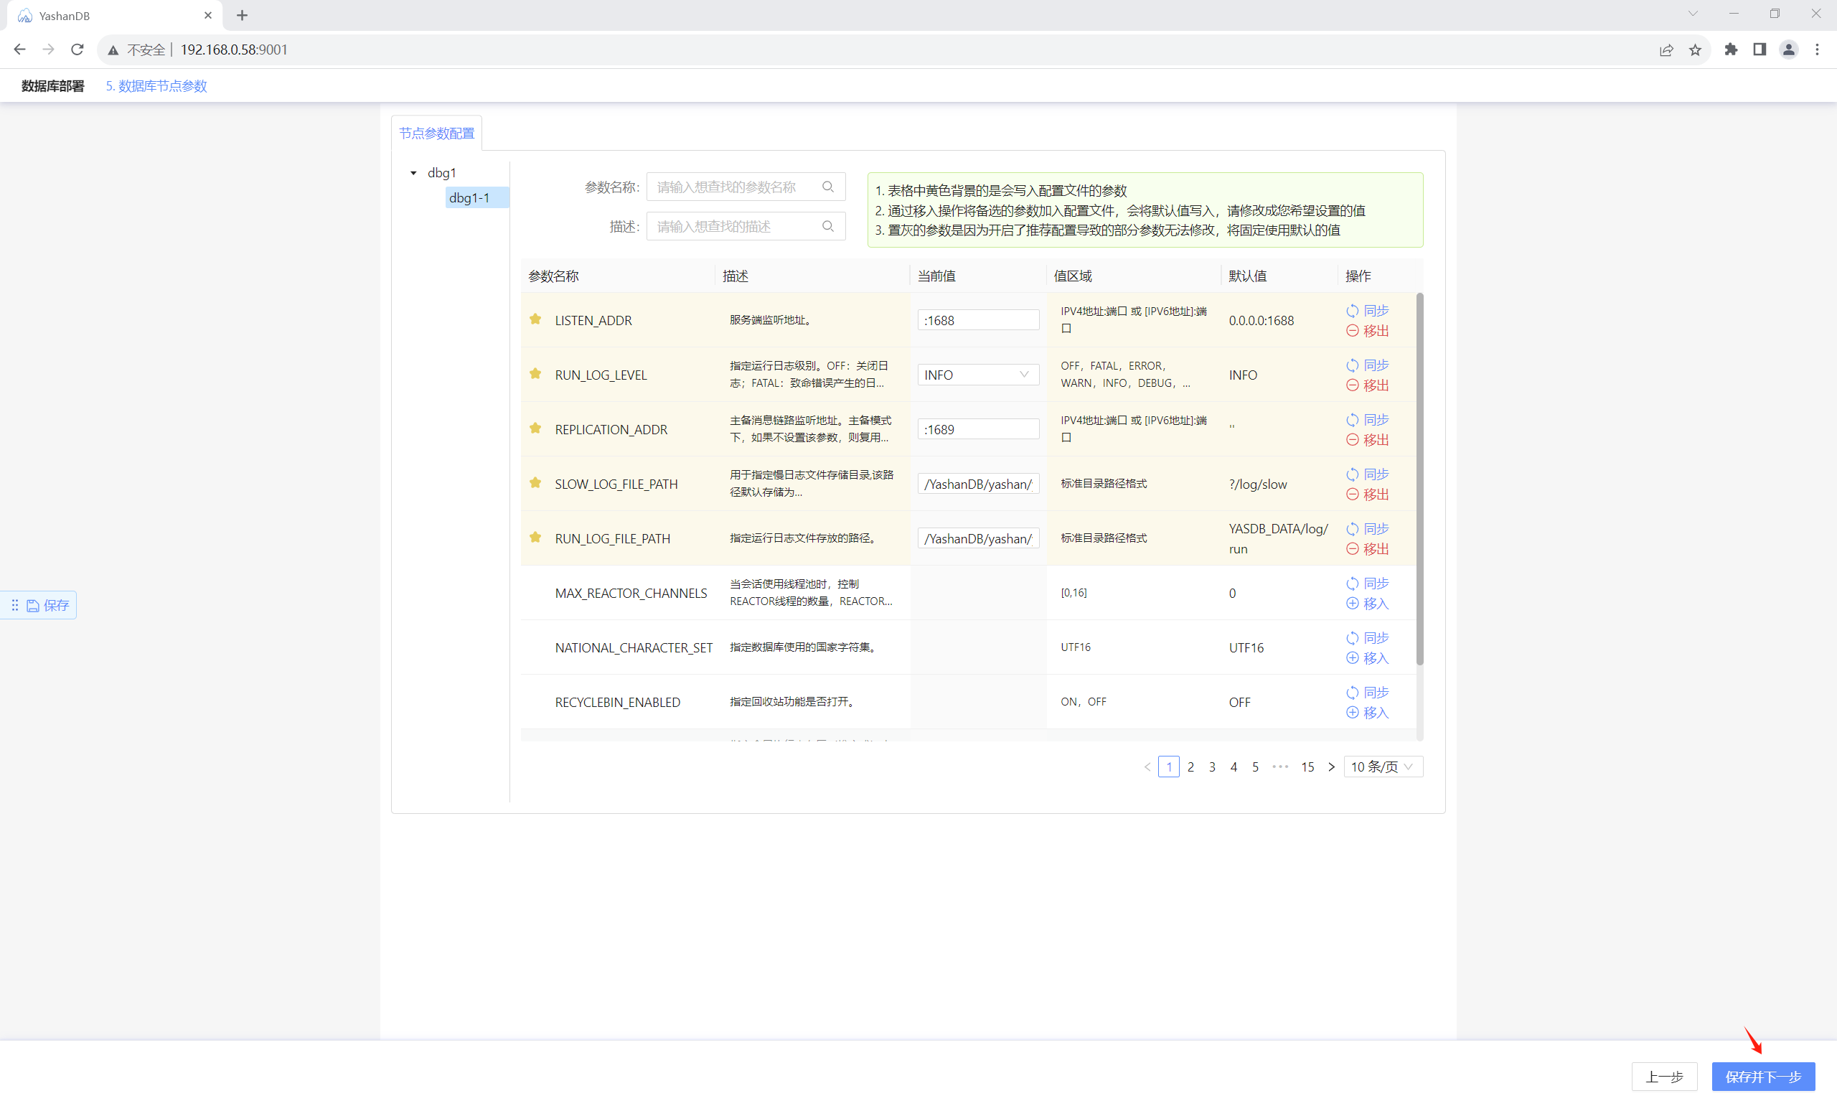This screenshot has height=1101, width=1837.
Task: Click the parameter table vertical scrollbar
Action: [x=1419, y=479]
